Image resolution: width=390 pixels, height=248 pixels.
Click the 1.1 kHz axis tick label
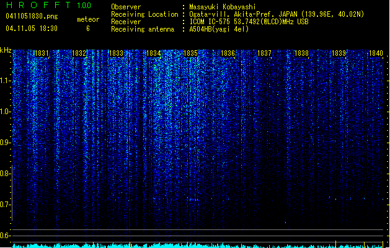click(x=5, y=81)
